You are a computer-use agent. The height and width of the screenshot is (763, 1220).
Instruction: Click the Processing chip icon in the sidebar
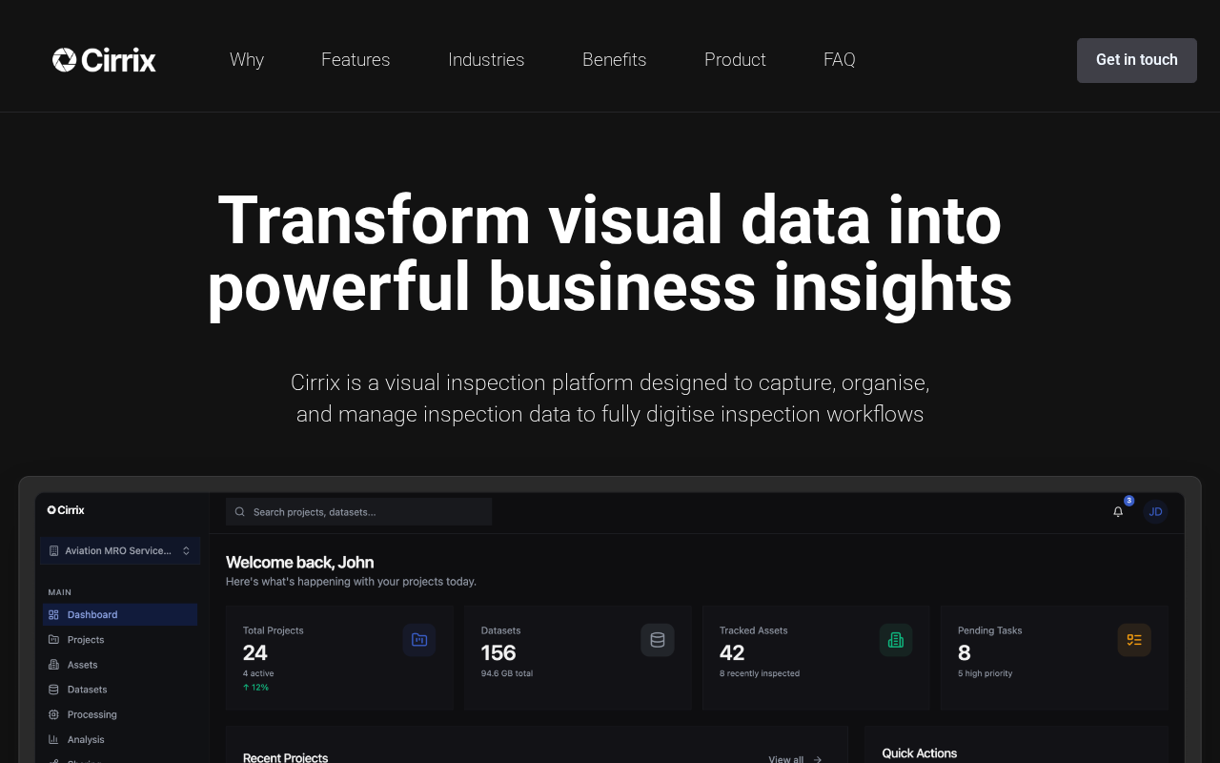coord(53,714)
